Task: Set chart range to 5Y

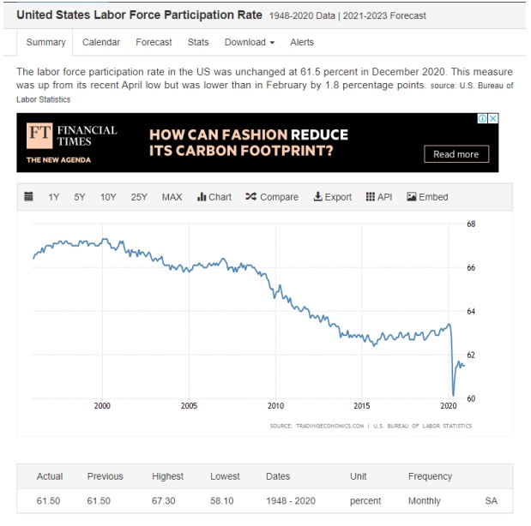Action: coord(80,197)
